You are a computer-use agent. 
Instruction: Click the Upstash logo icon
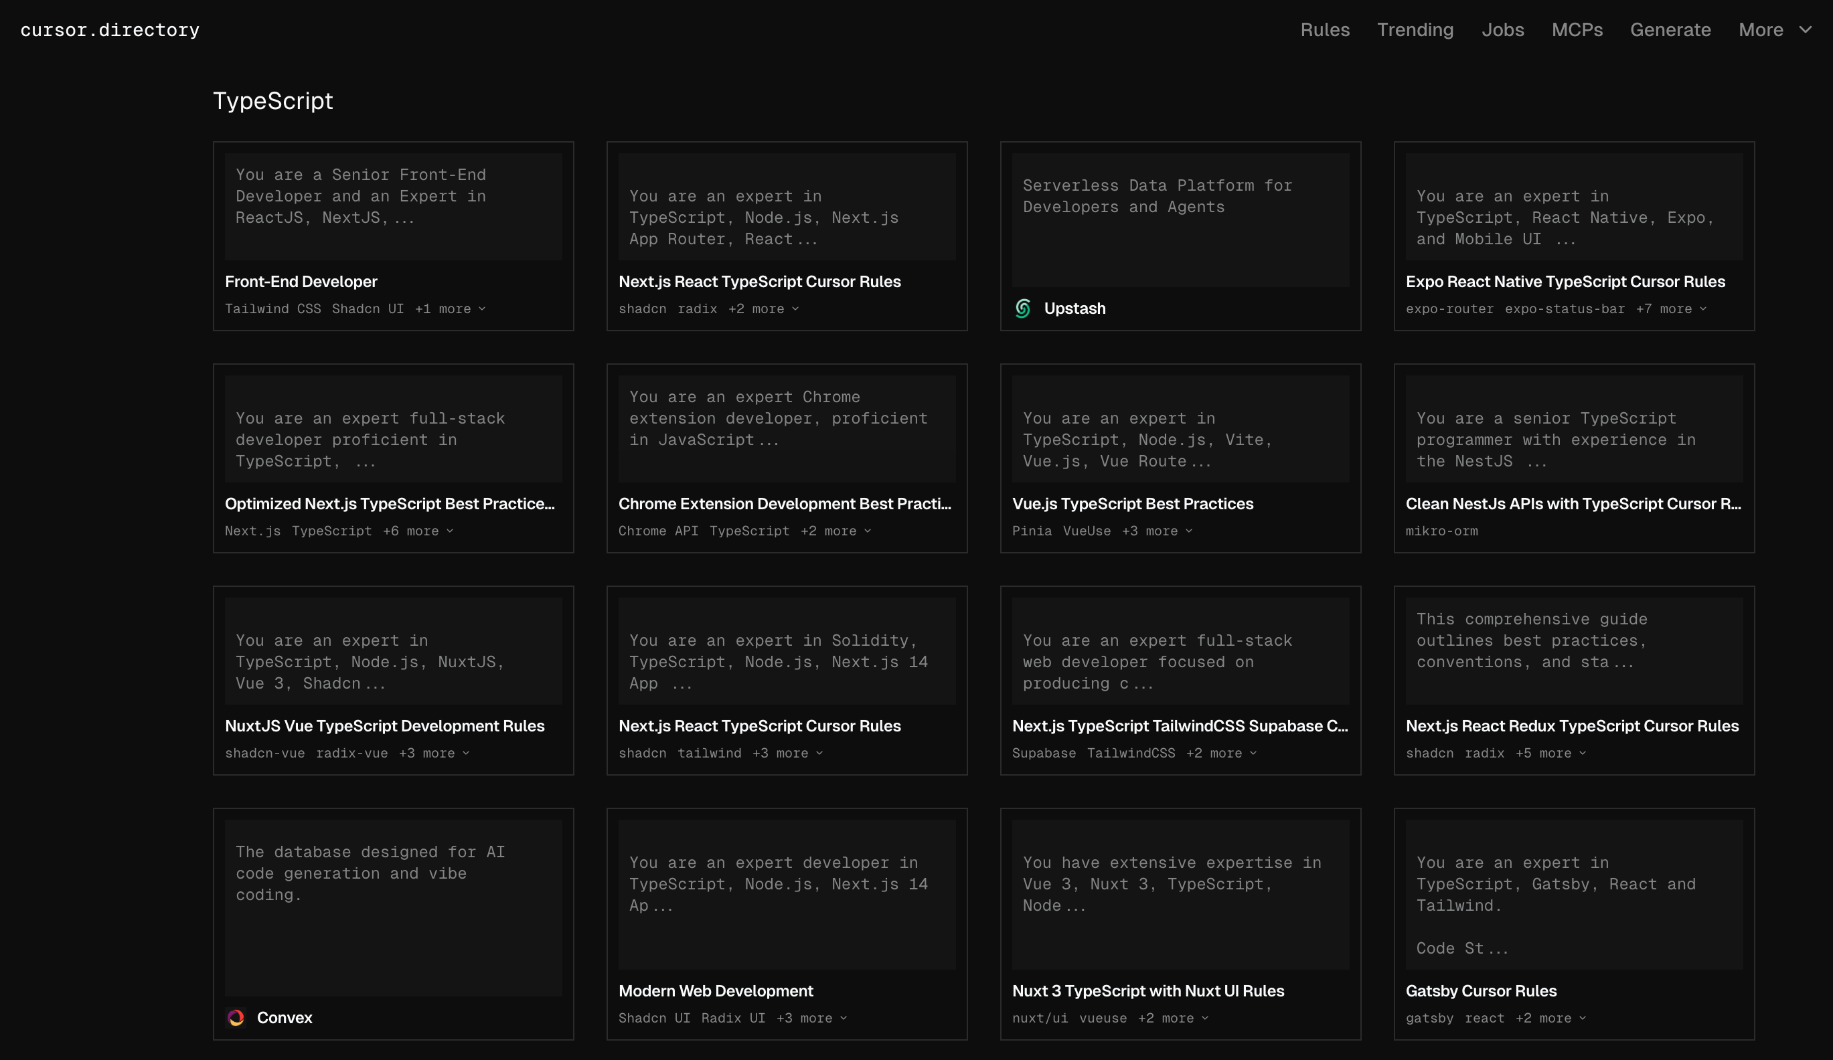point(1023,308)
